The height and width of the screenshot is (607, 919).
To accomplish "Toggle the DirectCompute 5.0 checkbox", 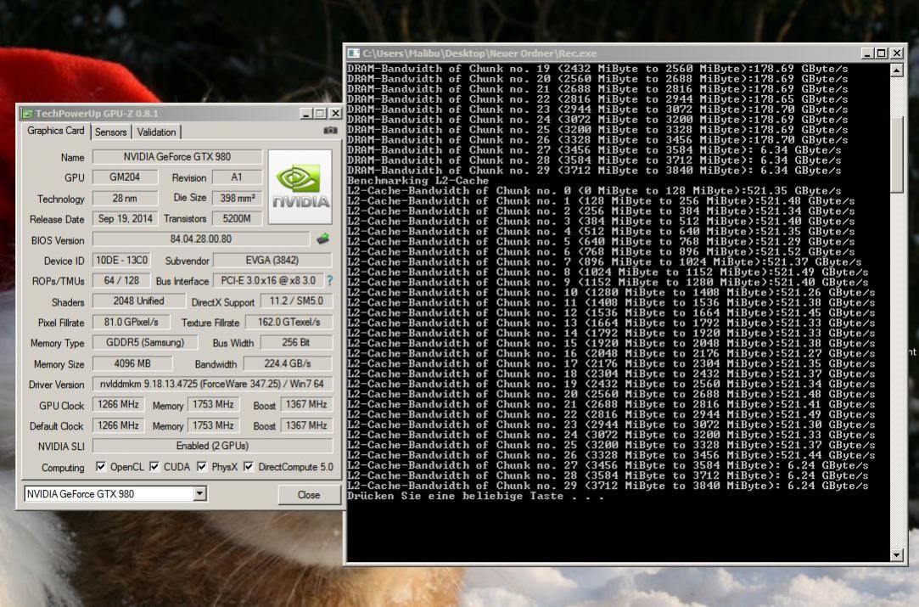I will 249,467.
